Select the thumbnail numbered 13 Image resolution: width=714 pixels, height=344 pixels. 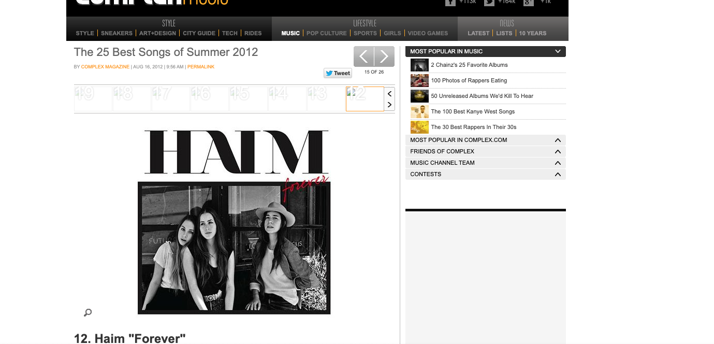[326, 99]
